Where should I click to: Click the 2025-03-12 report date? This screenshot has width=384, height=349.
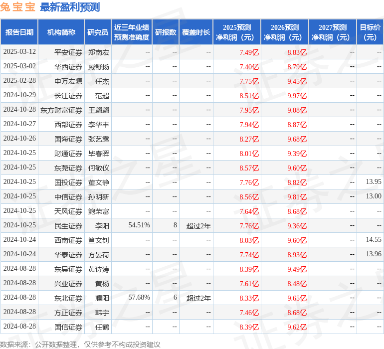[19, 52]
